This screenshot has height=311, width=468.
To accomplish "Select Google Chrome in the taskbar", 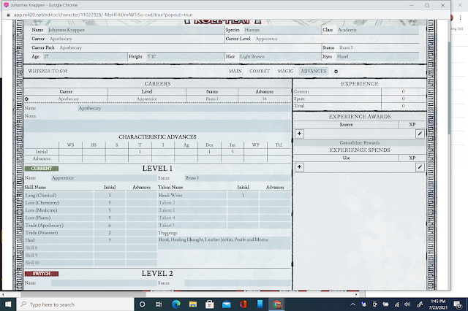I will (x=277, y=304).
